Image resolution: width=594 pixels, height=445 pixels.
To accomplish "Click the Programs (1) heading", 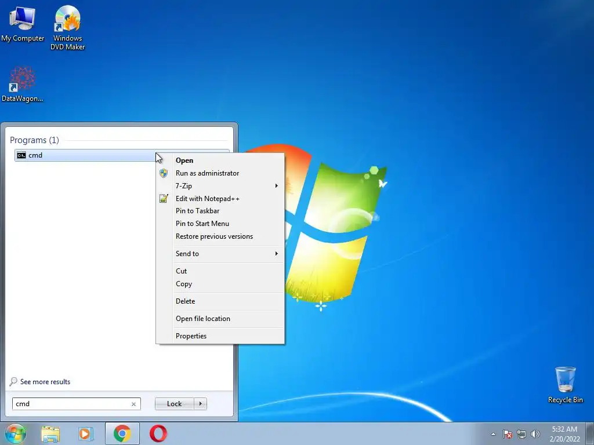I will [x=34, y=140].
